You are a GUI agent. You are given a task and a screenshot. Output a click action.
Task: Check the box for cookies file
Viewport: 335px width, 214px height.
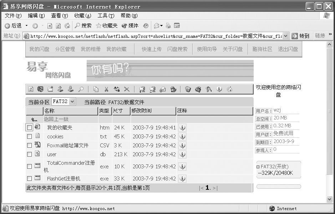point(30,137)
